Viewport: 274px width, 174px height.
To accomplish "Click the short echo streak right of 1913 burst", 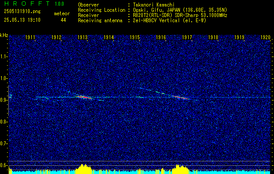I will [x=101, y=100].
